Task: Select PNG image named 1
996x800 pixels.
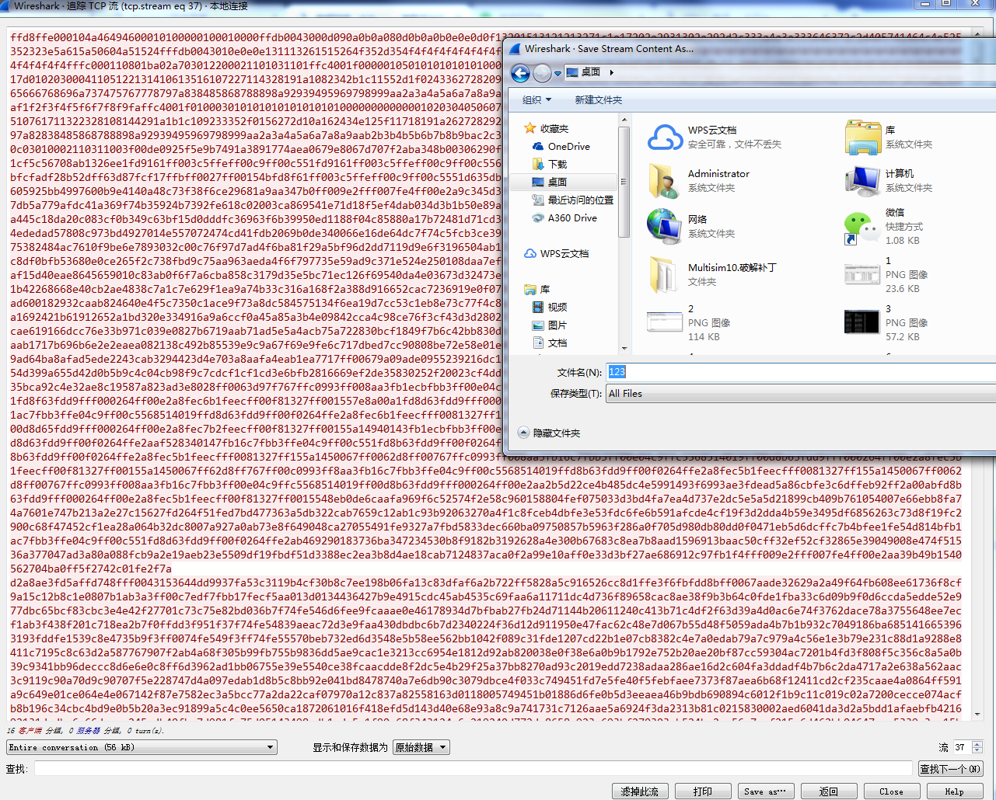Action: 886,274
